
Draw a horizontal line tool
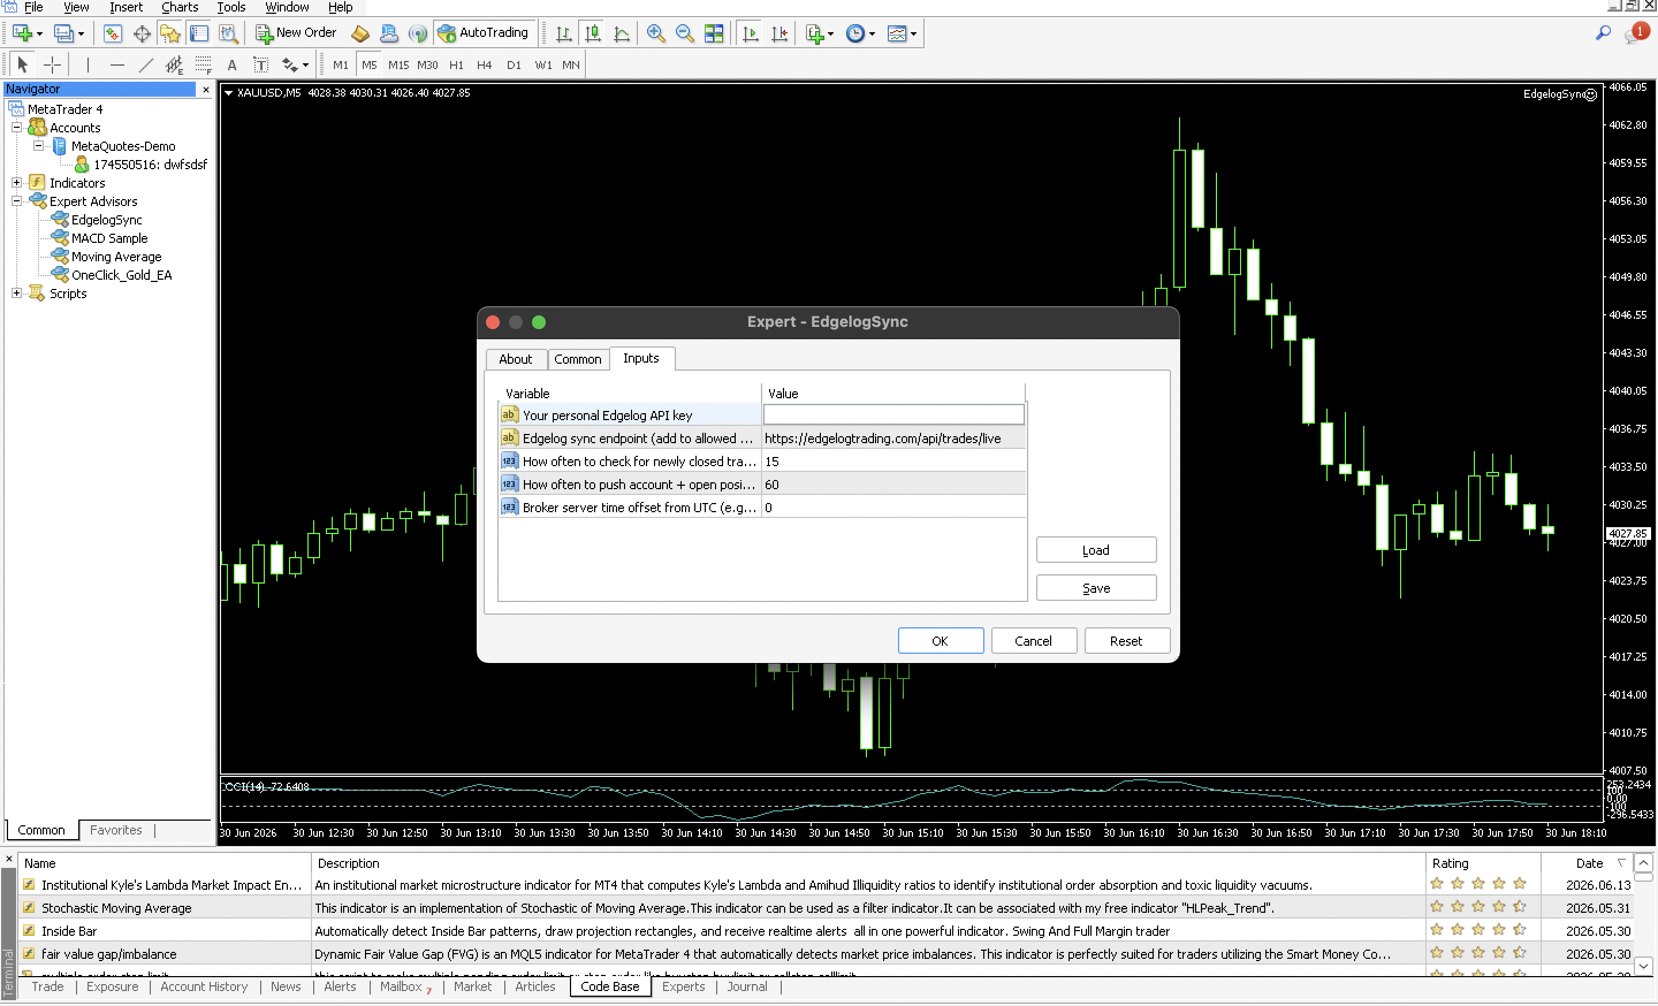[x=117, y=64]
